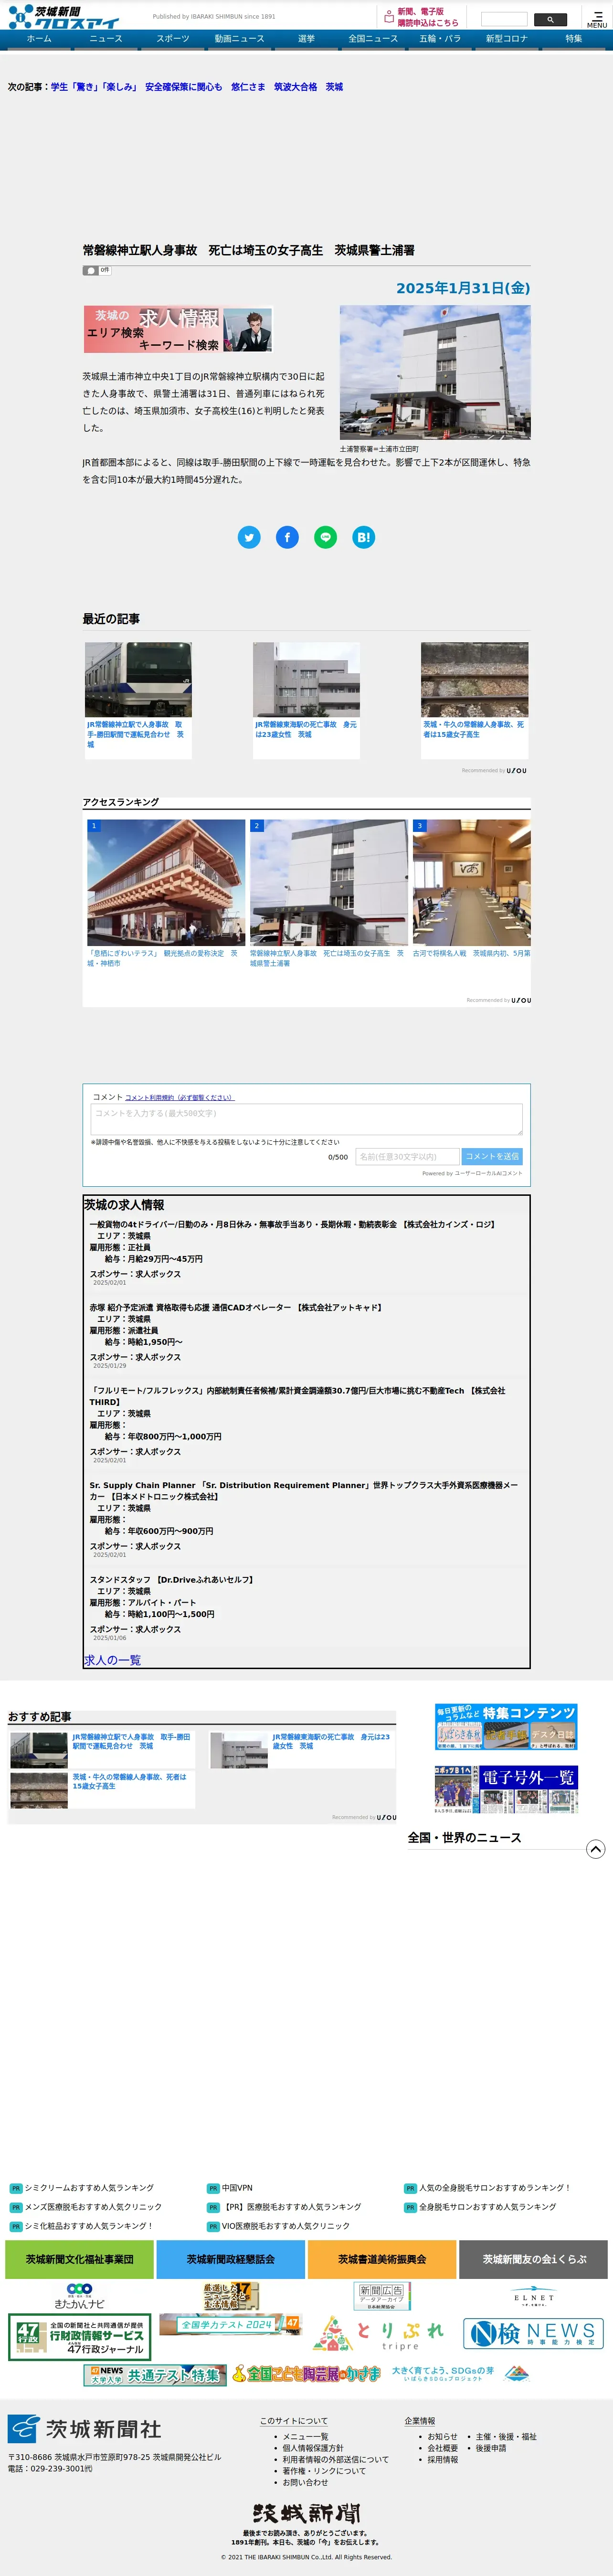This screenshot has height=2576, width=613.
Task: Select the スポーツ navigation tab
Action: [x=172, y=39]
